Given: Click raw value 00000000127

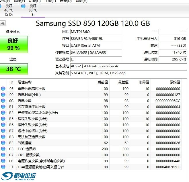Looking at the screenshot, I should tap(168, 95).
